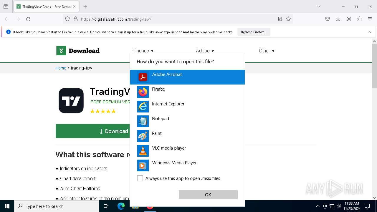This screenshot has width=377, height=212.
Task: Close the TradingView Crack tab
Action: [74, 6]
